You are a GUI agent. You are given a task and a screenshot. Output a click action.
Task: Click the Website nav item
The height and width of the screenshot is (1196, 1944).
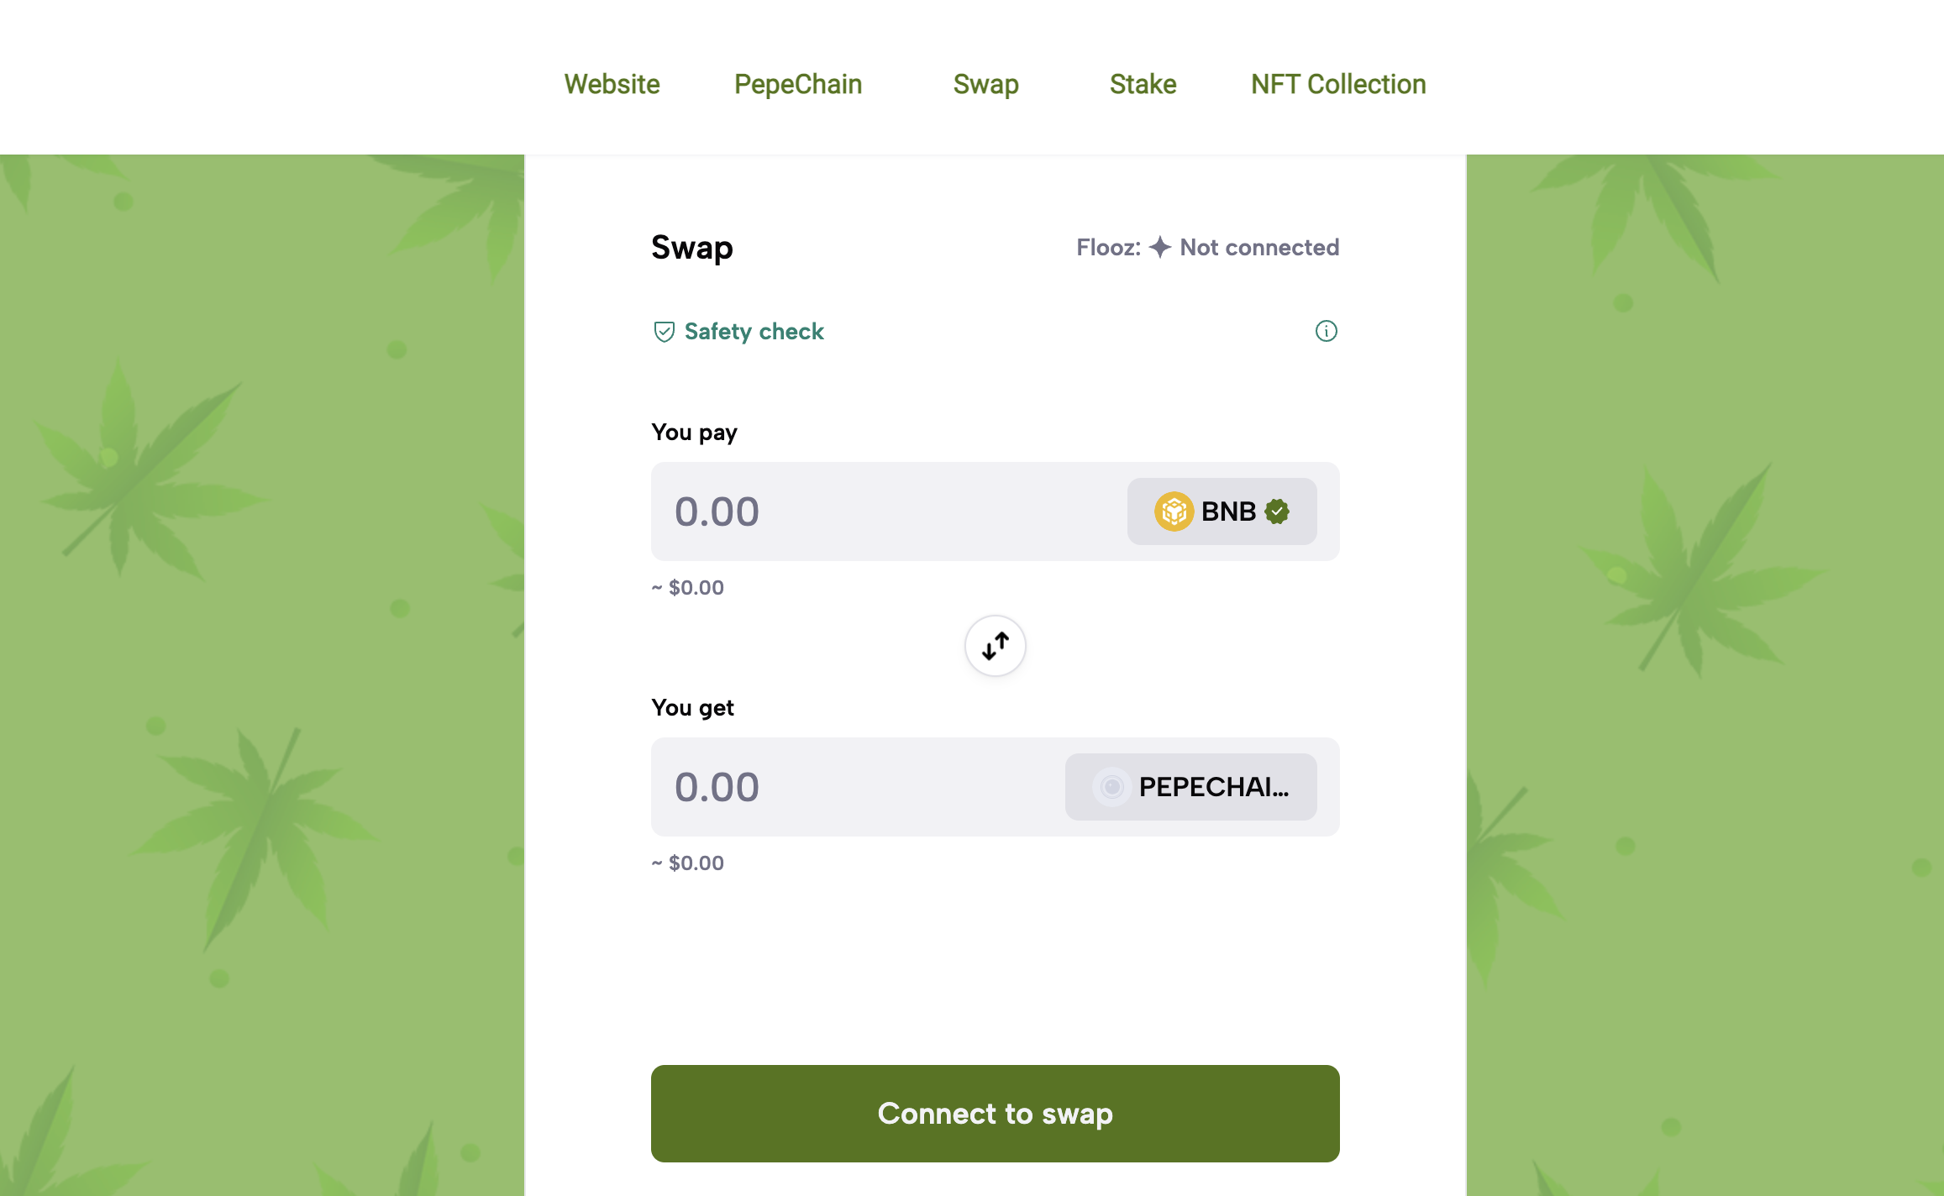click(x=612, y=84)
